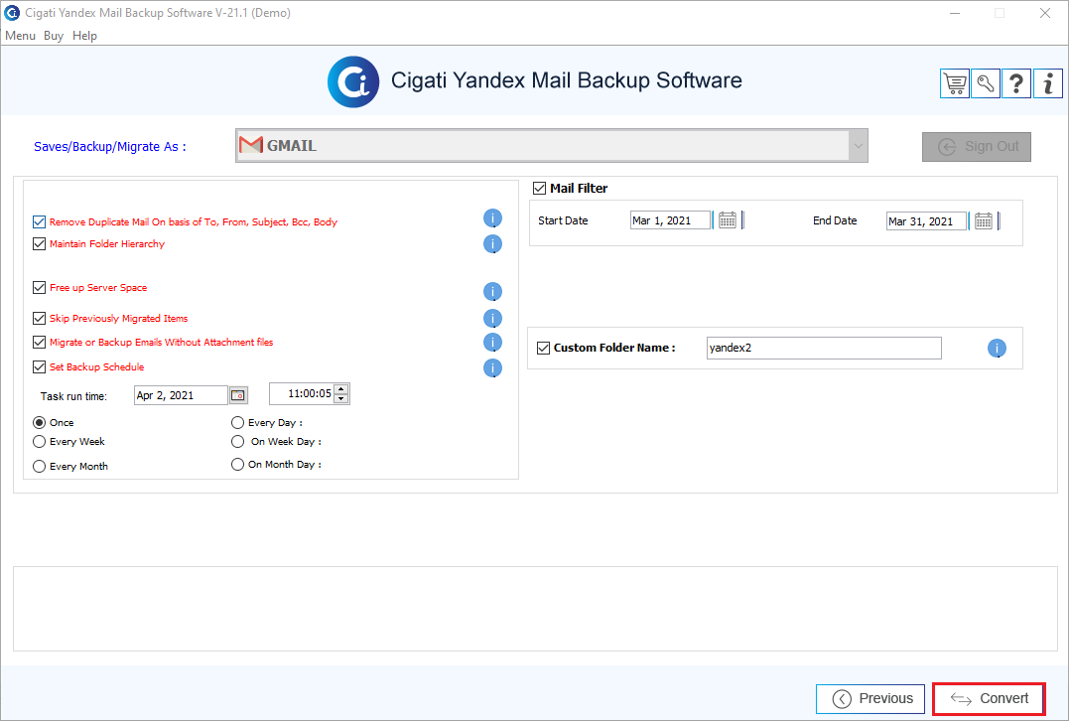This screenshot has height=721, width=1069.
Task: Open the Help menu
Action: [84, 36]
